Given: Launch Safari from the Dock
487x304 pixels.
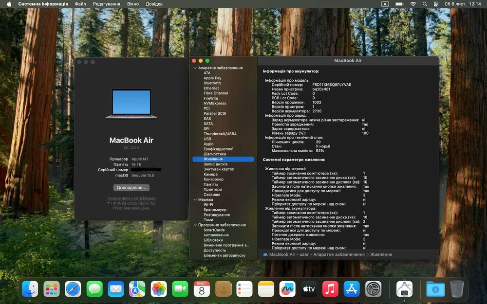Looking at the screenshot, I should click(x=73, y=289).
